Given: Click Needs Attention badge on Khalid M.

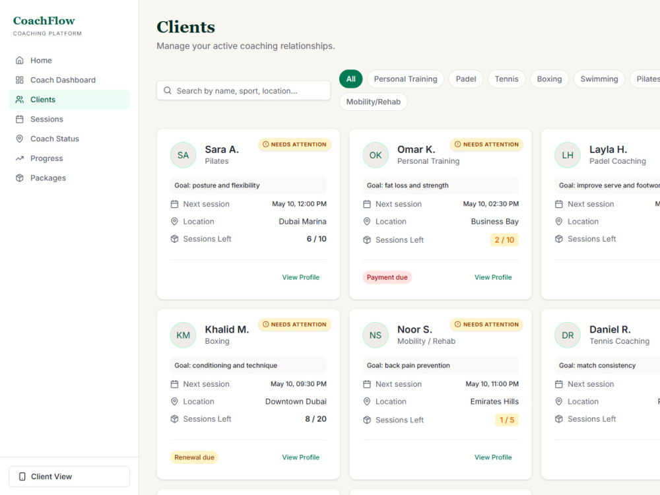Looking at the screenshot, I should point(294,325).
